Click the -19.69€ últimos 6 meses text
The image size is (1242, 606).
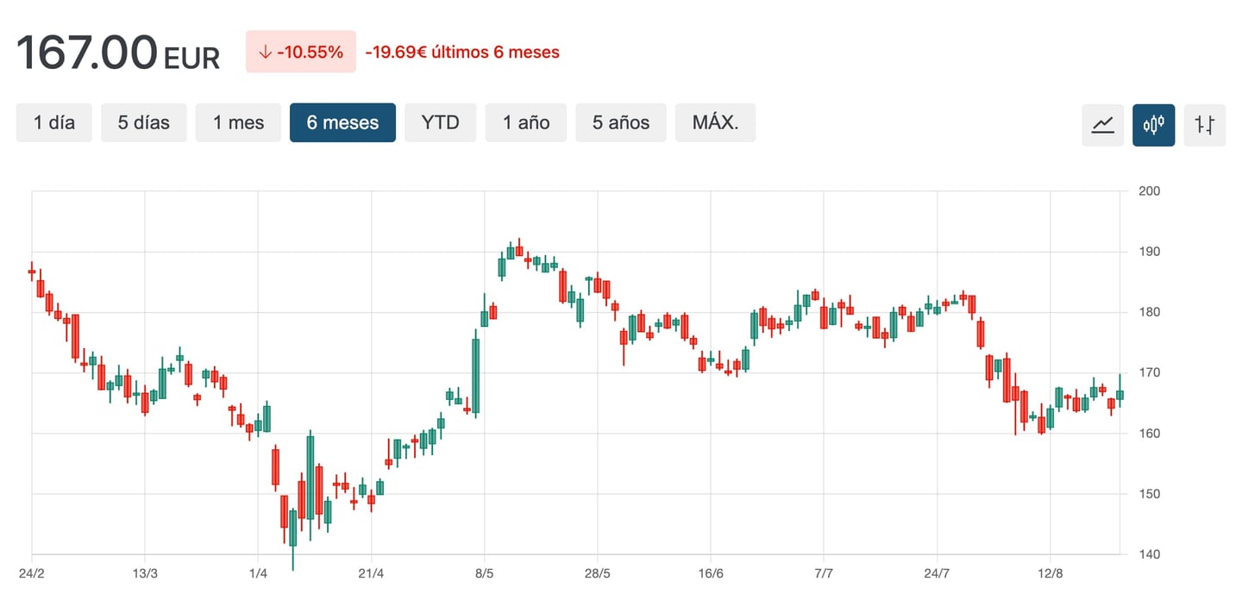(462, 53)
